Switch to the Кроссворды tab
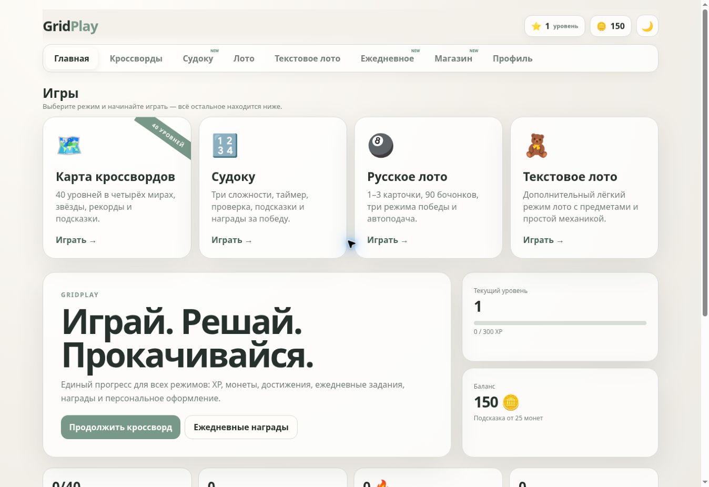The width and height of the screenshot is (709, 487). 136,58
